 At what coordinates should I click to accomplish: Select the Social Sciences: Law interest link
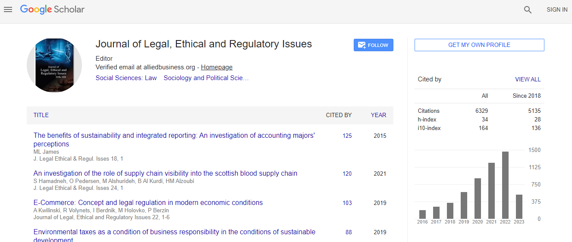pos(126,78)
